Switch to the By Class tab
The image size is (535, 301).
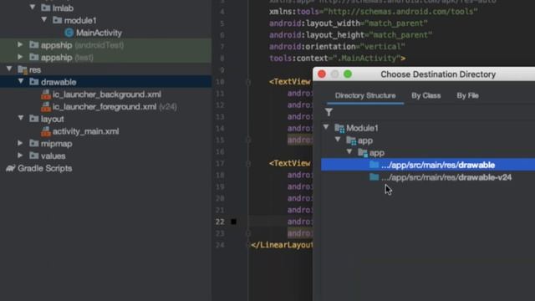[x=425, y=95]
